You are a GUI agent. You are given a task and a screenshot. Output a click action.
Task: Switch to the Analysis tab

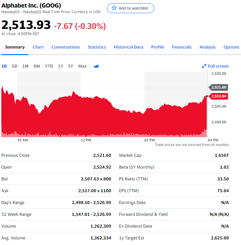pos(208,47)
